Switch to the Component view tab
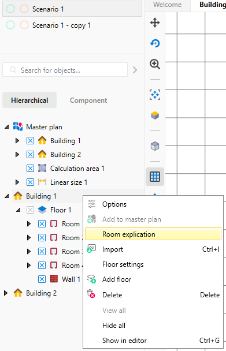226x351 pixels. pos(88,100)
